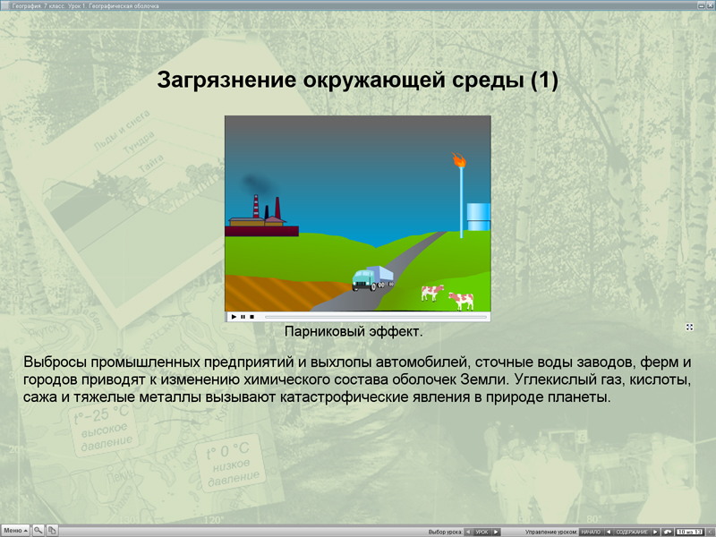Open the Меню panel
Screen dimensions: 716x537
click(15, 530)
